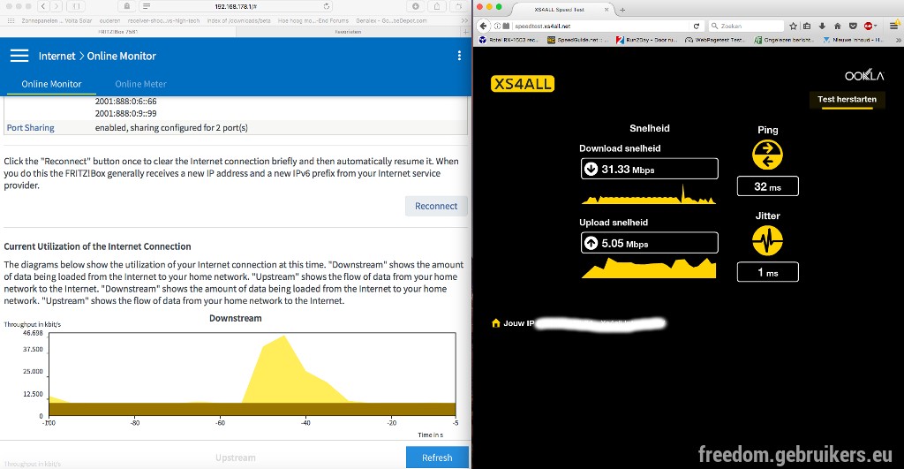This screenshot has height=469, width=904.
Task: Click the yellow Jitter waveform icon
Action: 767,240
